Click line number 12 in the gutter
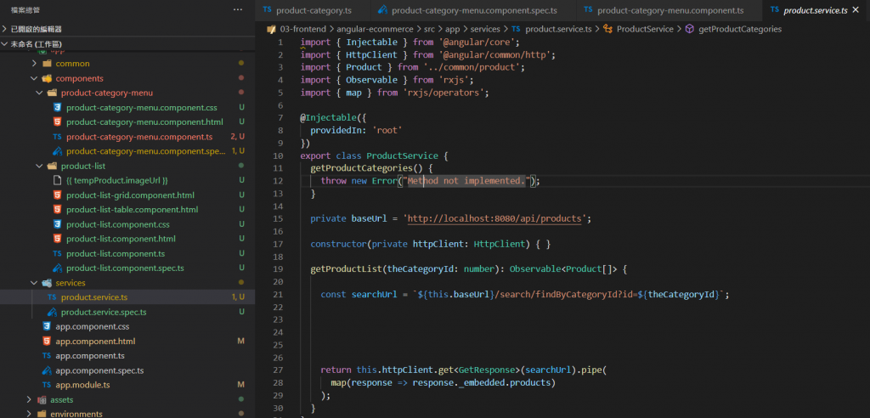 point(278,181)
